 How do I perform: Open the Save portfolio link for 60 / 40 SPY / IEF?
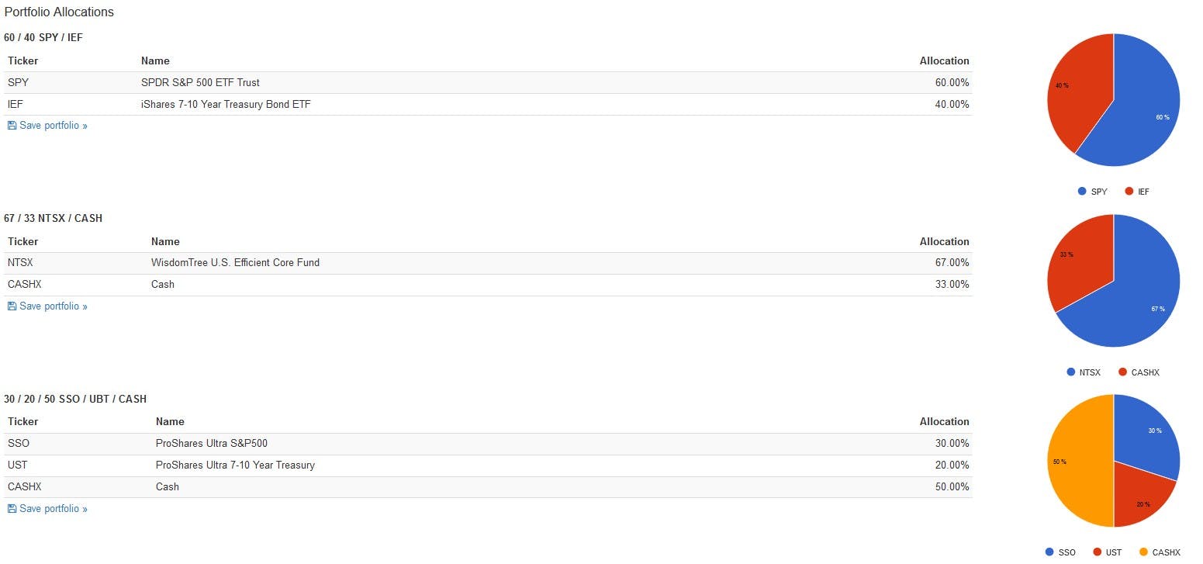pos(53,126)
